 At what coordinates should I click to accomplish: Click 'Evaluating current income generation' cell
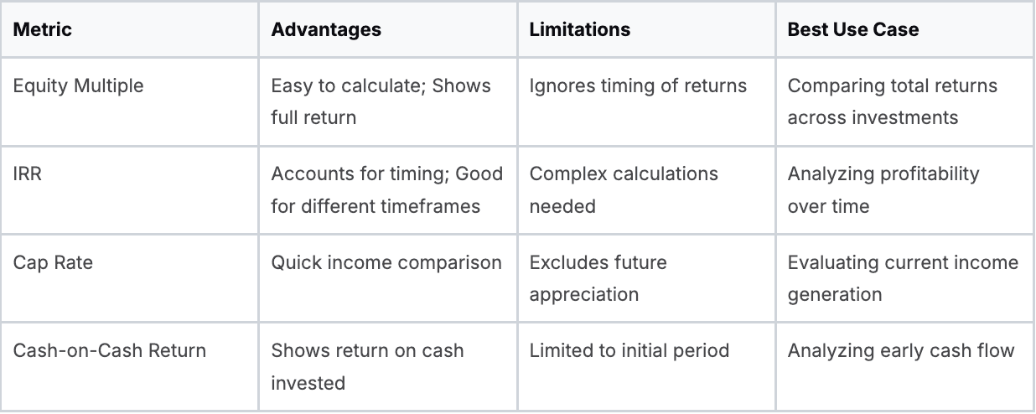(903, 278)
